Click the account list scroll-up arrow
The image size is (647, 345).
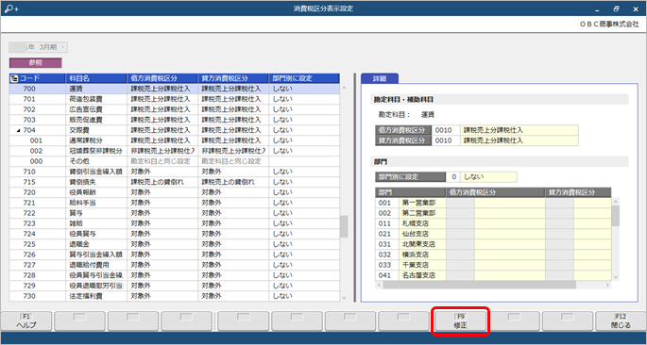point(344,88)
